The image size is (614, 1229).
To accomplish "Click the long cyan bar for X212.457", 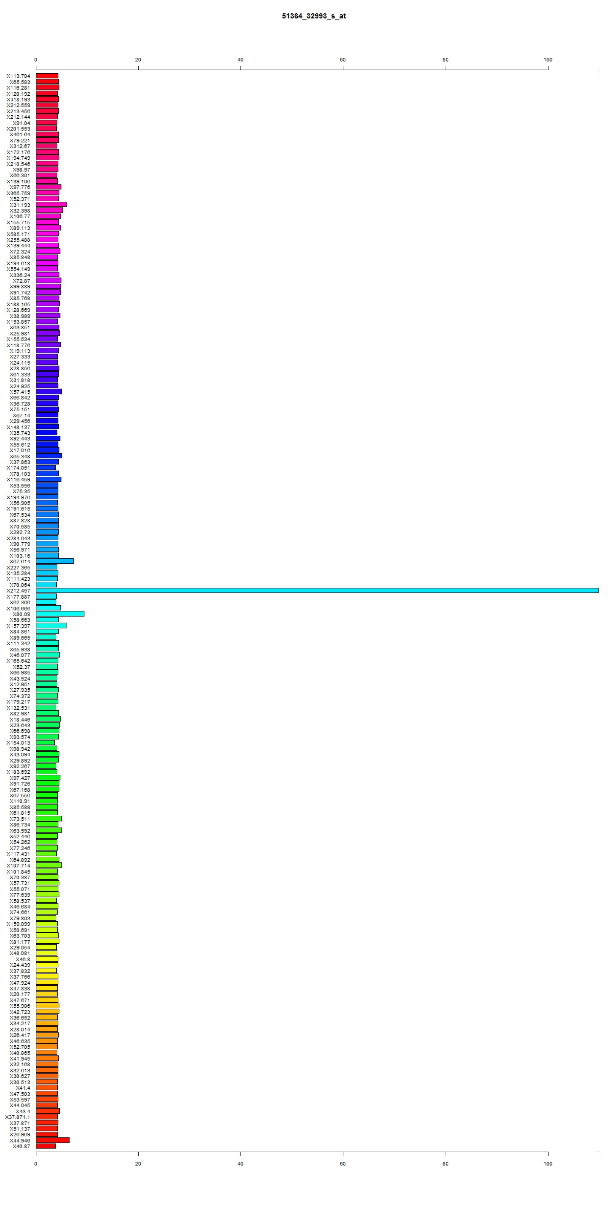I will [317, 590].
